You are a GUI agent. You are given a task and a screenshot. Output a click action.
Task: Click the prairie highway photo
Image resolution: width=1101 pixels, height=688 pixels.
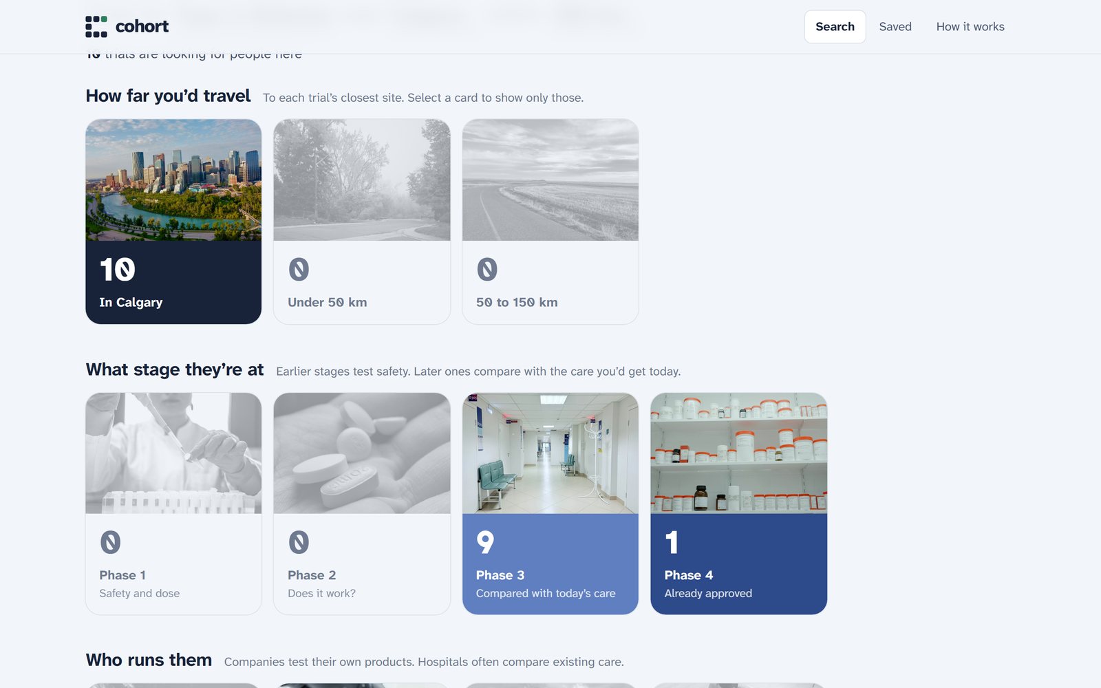(x=550, y=180)
